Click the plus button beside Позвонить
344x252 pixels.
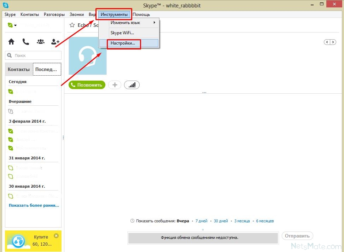pos(115,85)
